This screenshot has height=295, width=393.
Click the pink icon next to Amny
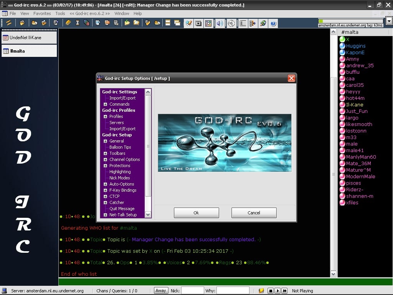pos(342,59)
